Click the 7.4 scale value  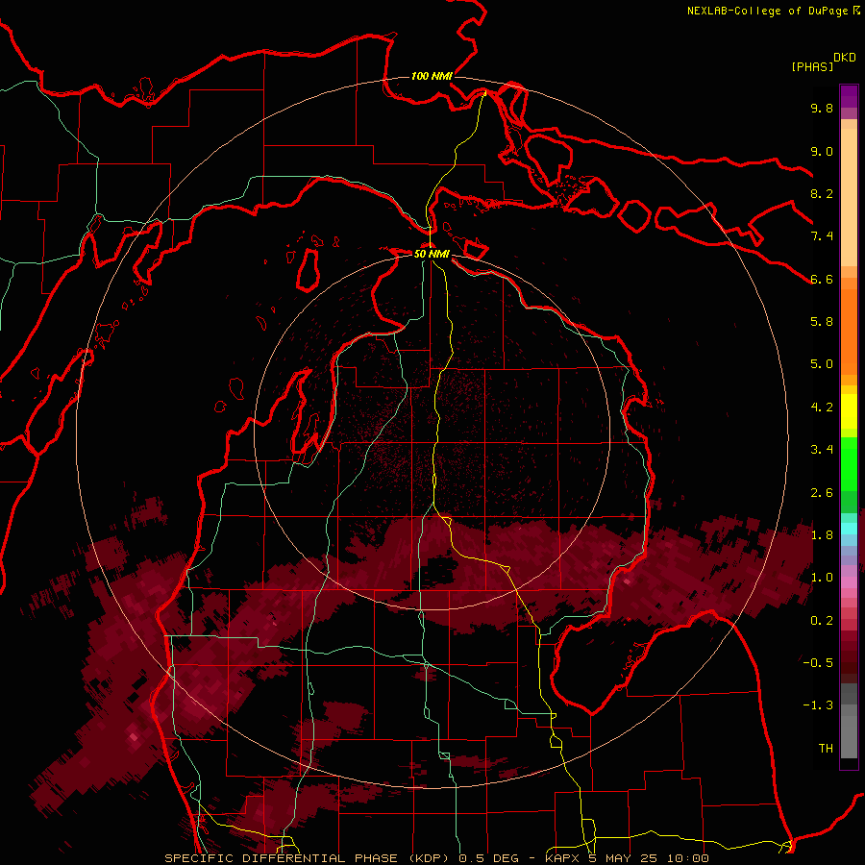[822, 236]
